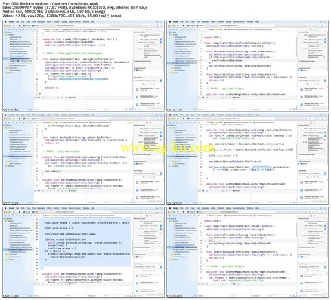Click Unit Test Case Class icon, 'let contai' frame
The width and height of the screenshot is (331, 300).
[x=137, y=198]
